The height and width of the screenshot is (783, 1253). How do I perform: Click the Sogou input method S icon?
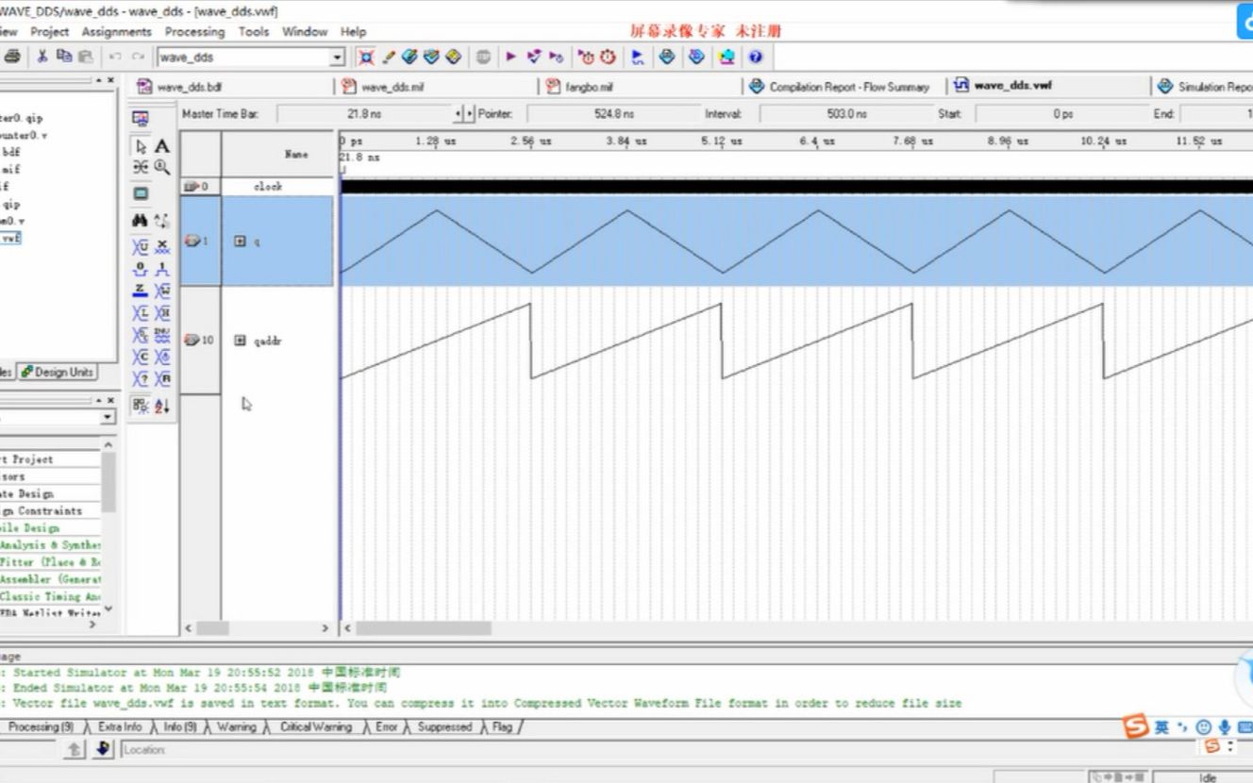pyautogui.click(x=1136, y=726)
